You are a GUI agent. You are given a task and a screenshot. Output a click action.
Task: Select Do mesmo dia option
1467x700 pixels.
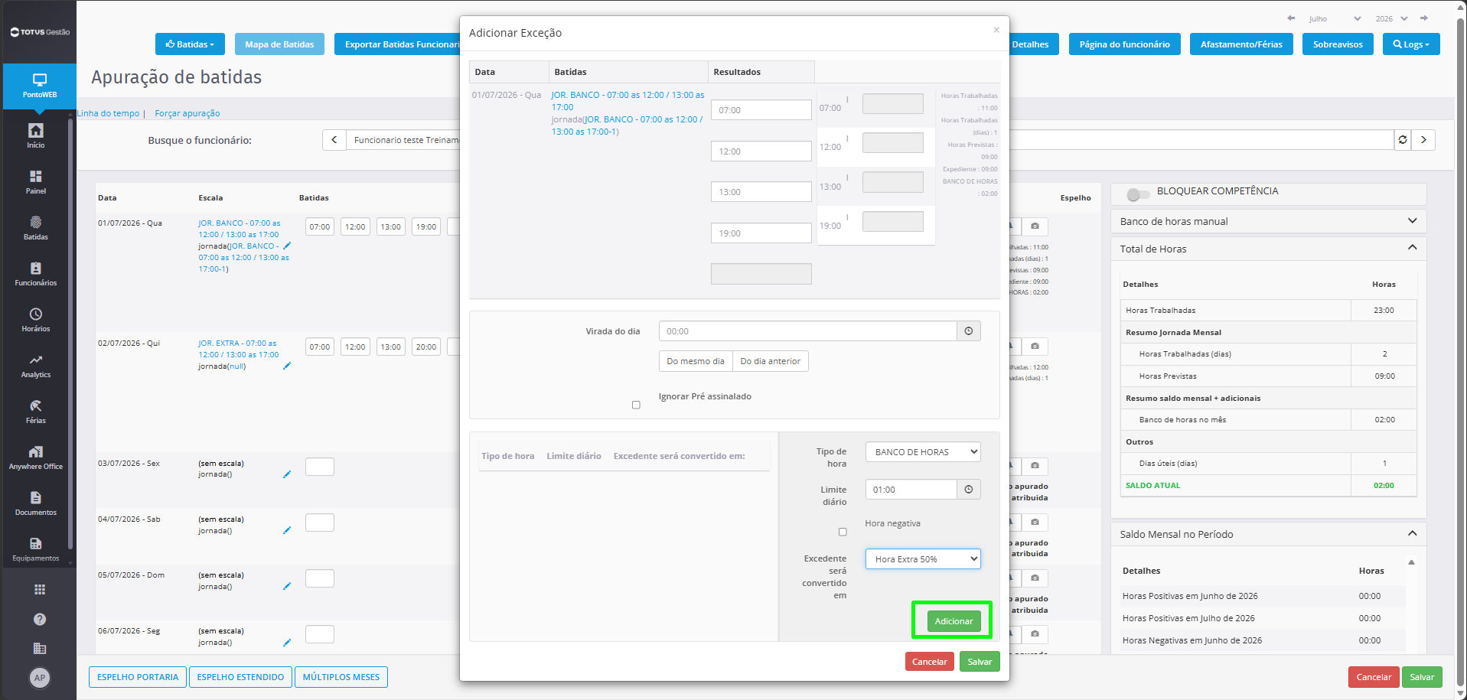pos(696,361)
